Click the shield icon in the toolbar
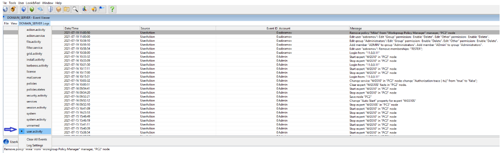501x153 pixels. point(50,9)
